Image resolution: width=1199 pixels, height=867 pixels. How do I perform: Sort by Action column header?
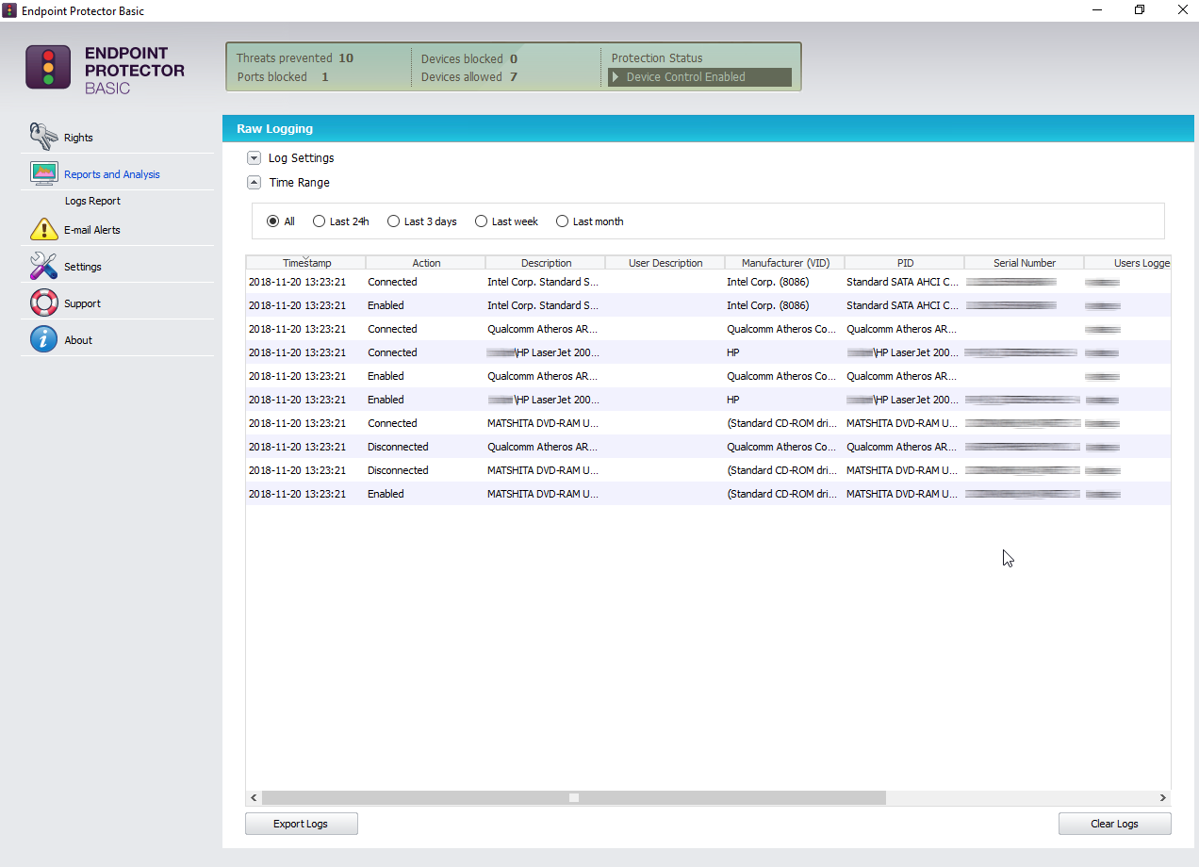point(426,263)
